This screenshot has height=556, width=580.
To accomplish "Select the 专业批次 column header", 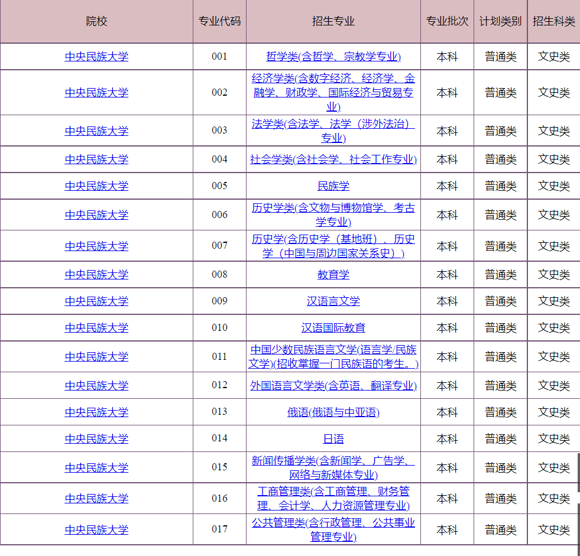I will pyautogui.click(x=447, y=21).
